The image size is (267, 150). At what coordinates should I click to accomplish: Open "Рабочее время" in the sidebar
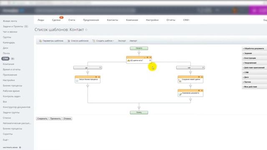11,91
